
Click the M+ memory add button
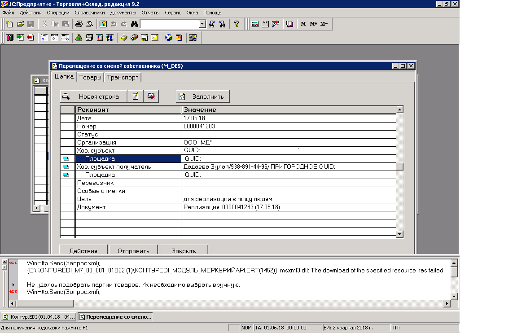314,24
